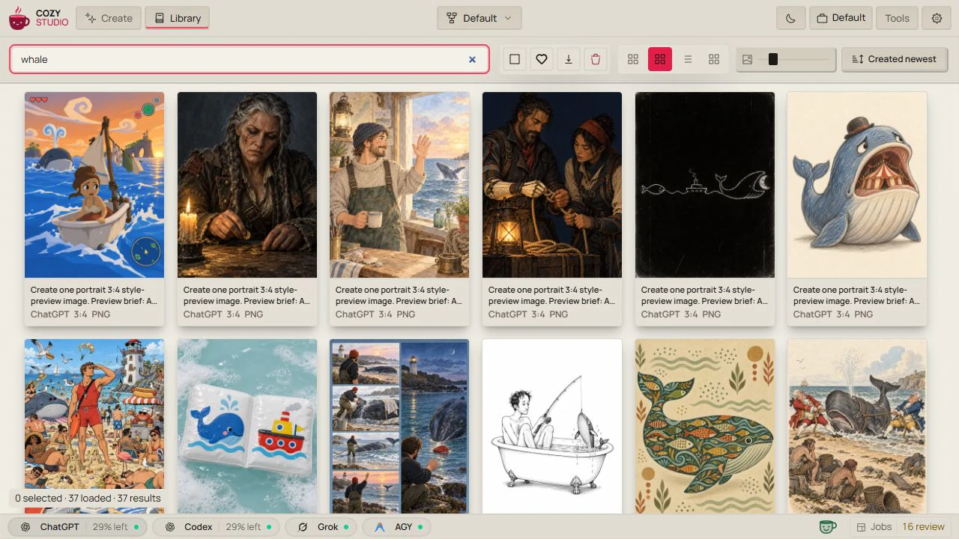Click the green cup mascot icon in status bar
This screenshot has width=959, height=539.
coord(828,527)
